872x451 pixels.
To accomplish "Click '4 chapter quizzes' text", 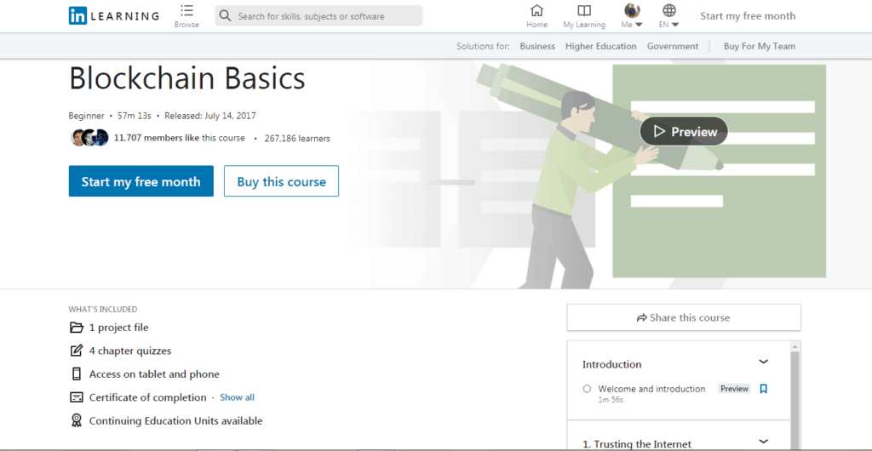I will coord(130,351).
